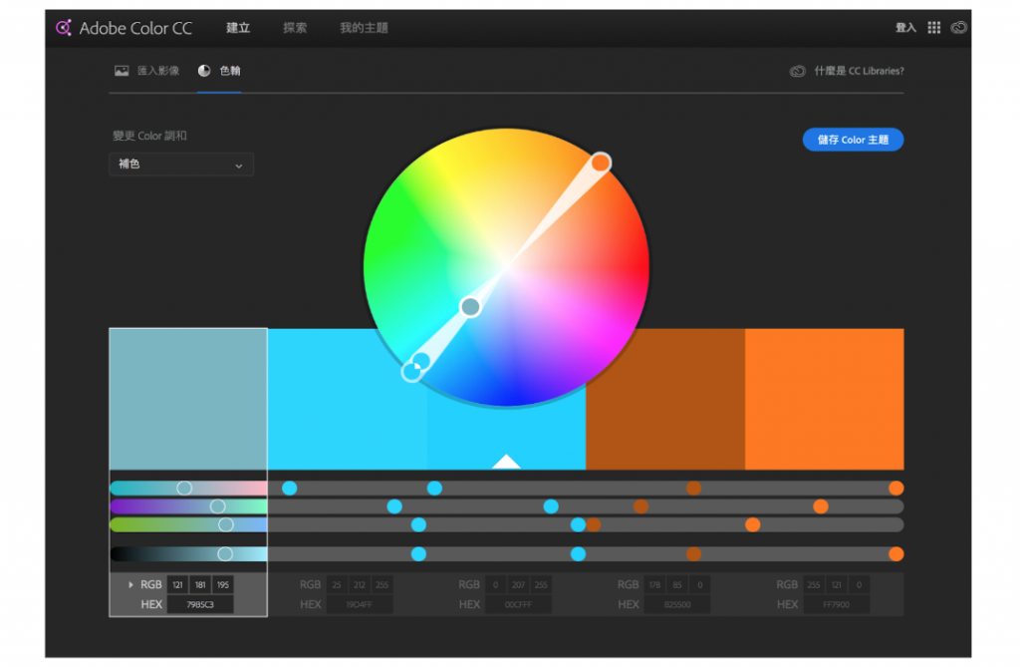
Task: Click the HEX field showing B25500
Action: pyautogui.click(x=677, y=604)
